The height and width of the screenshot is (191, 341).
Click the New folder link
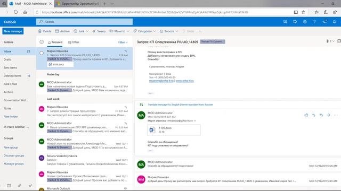point(11,117)
